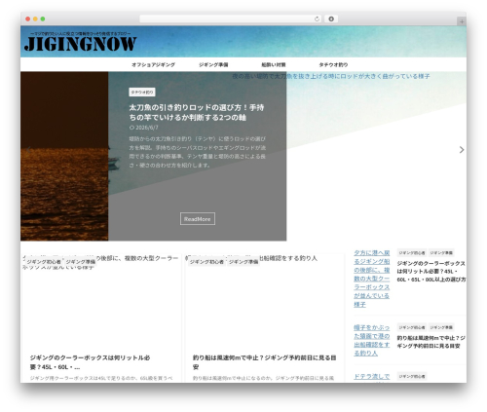
Task: Open the 船酔い対策 menu item
Action: [x=274, y=64]
